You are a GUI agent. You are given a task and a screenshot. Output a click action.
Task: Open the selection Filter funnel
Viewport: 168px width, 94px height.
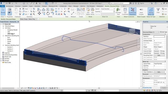pyautogui.click(x=158, y=10)
